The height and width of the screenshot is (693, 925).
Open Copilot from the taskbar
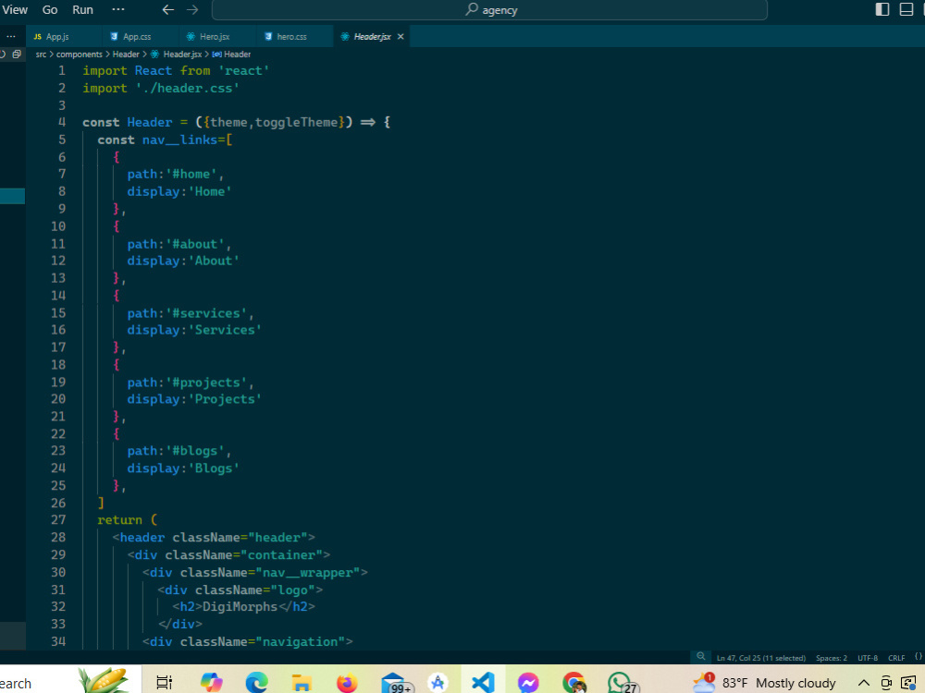pos(211,683)
